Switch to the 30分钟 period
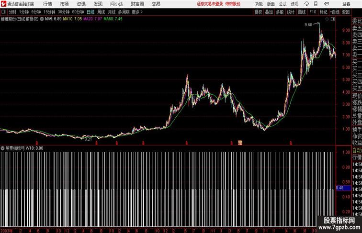Viewport: 362px width, 233px height. pyautogui.click(x=64, y=12)
